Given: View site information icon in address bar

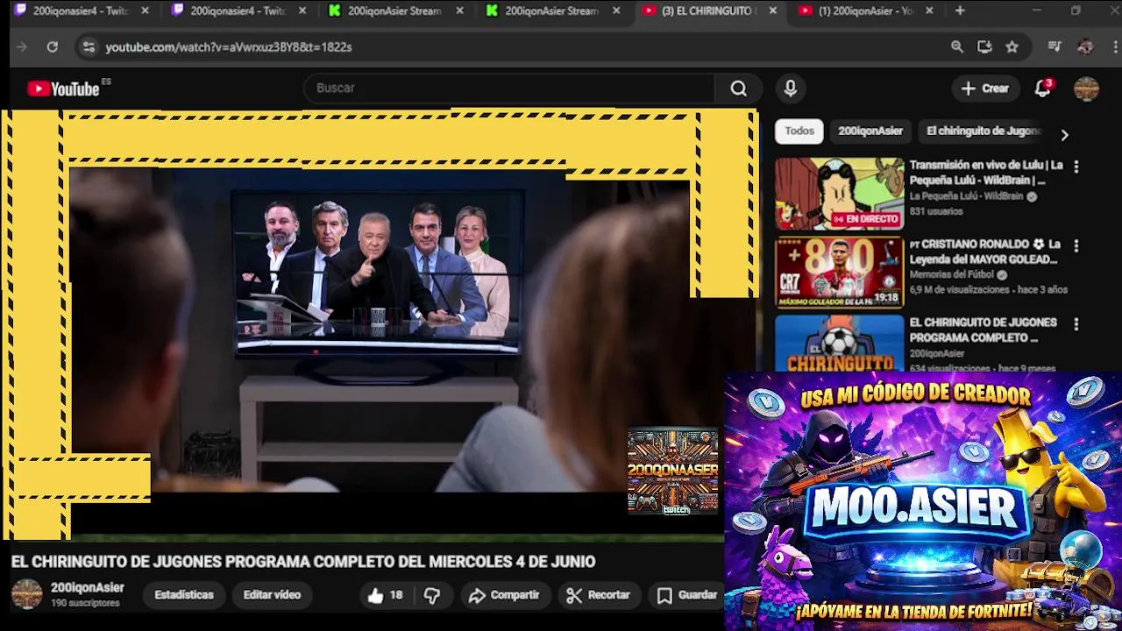Looking at the screenshot, I should (89, 47).
